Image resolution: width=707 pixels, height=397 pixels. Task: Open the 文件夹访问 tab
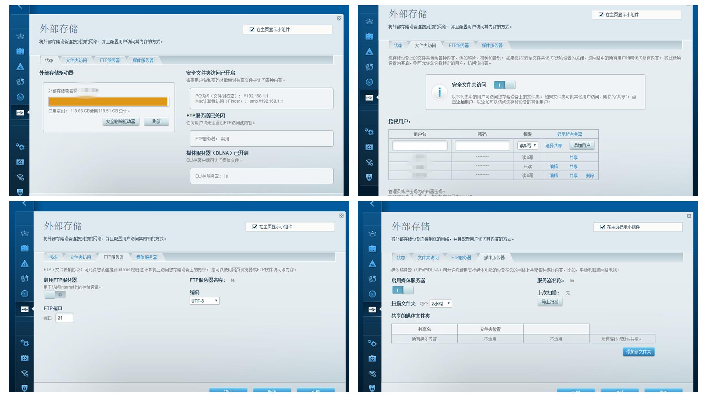point(76,60)
